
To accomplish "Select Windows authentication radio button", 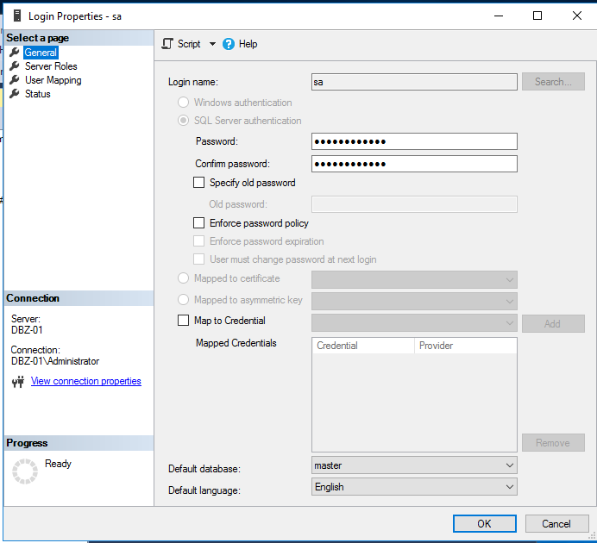I will [x=183, y=103].
